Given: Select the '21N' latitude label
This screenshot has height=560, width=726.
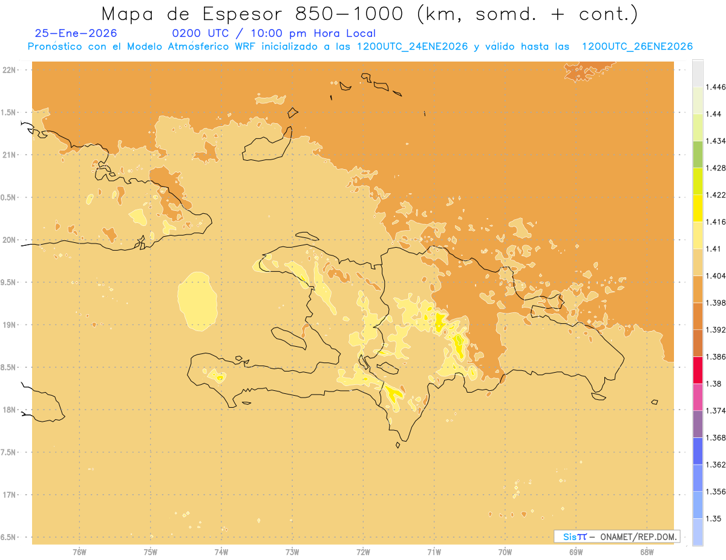Looking at the screenshot, I should coord(9,155).
